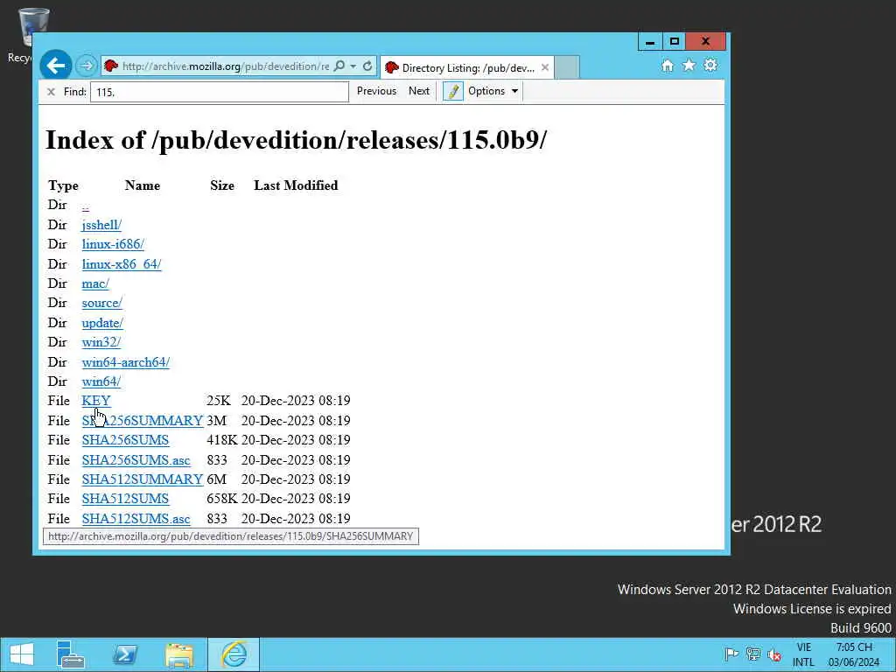
Task: Open the address bar autocomplete dropdown arrow
Action: [353, 66]
